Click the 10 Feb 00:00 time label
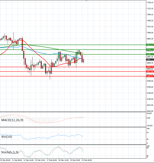 [x=5, y=160]
